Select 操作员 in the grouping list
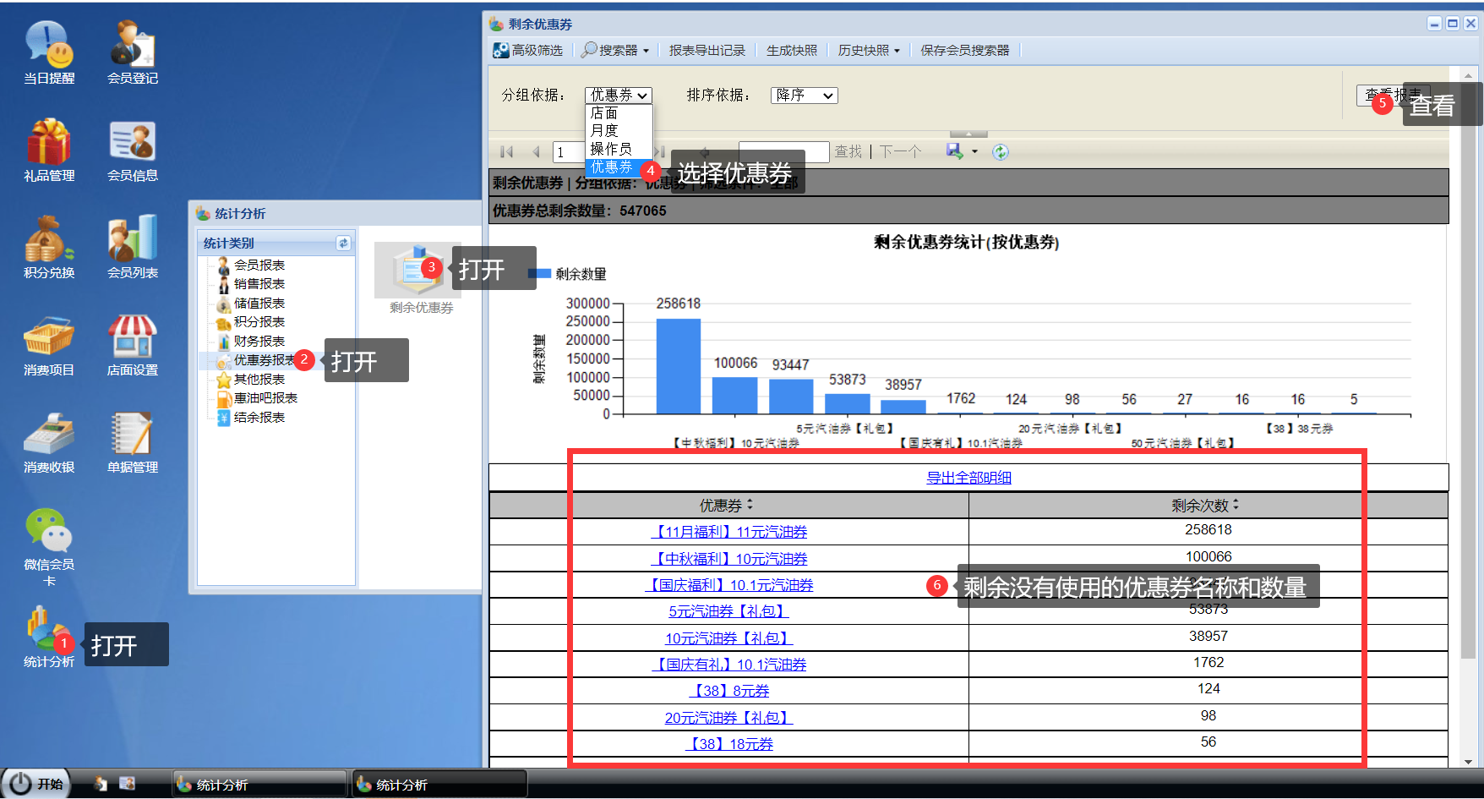The image size is (1484, 799). 619,149
